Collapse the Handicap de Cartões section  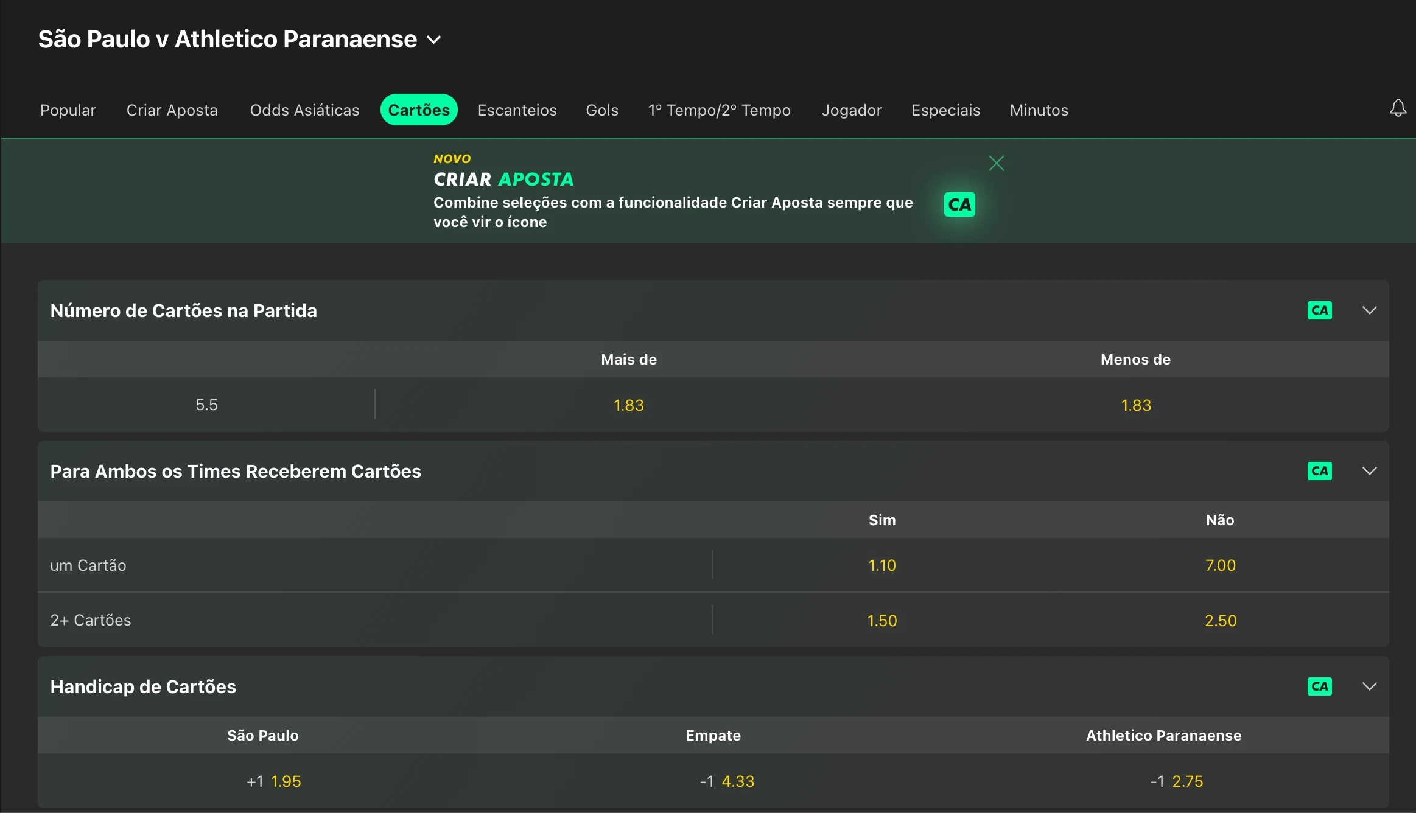coord(1370,686)
